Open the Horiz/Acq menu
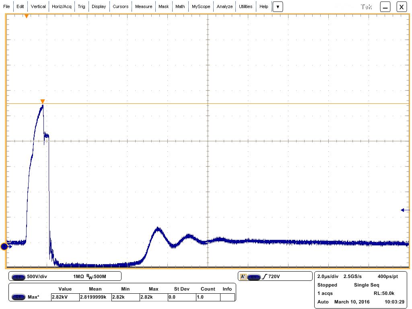This screenshot has height=309, width=412. (x=62, y=7)
